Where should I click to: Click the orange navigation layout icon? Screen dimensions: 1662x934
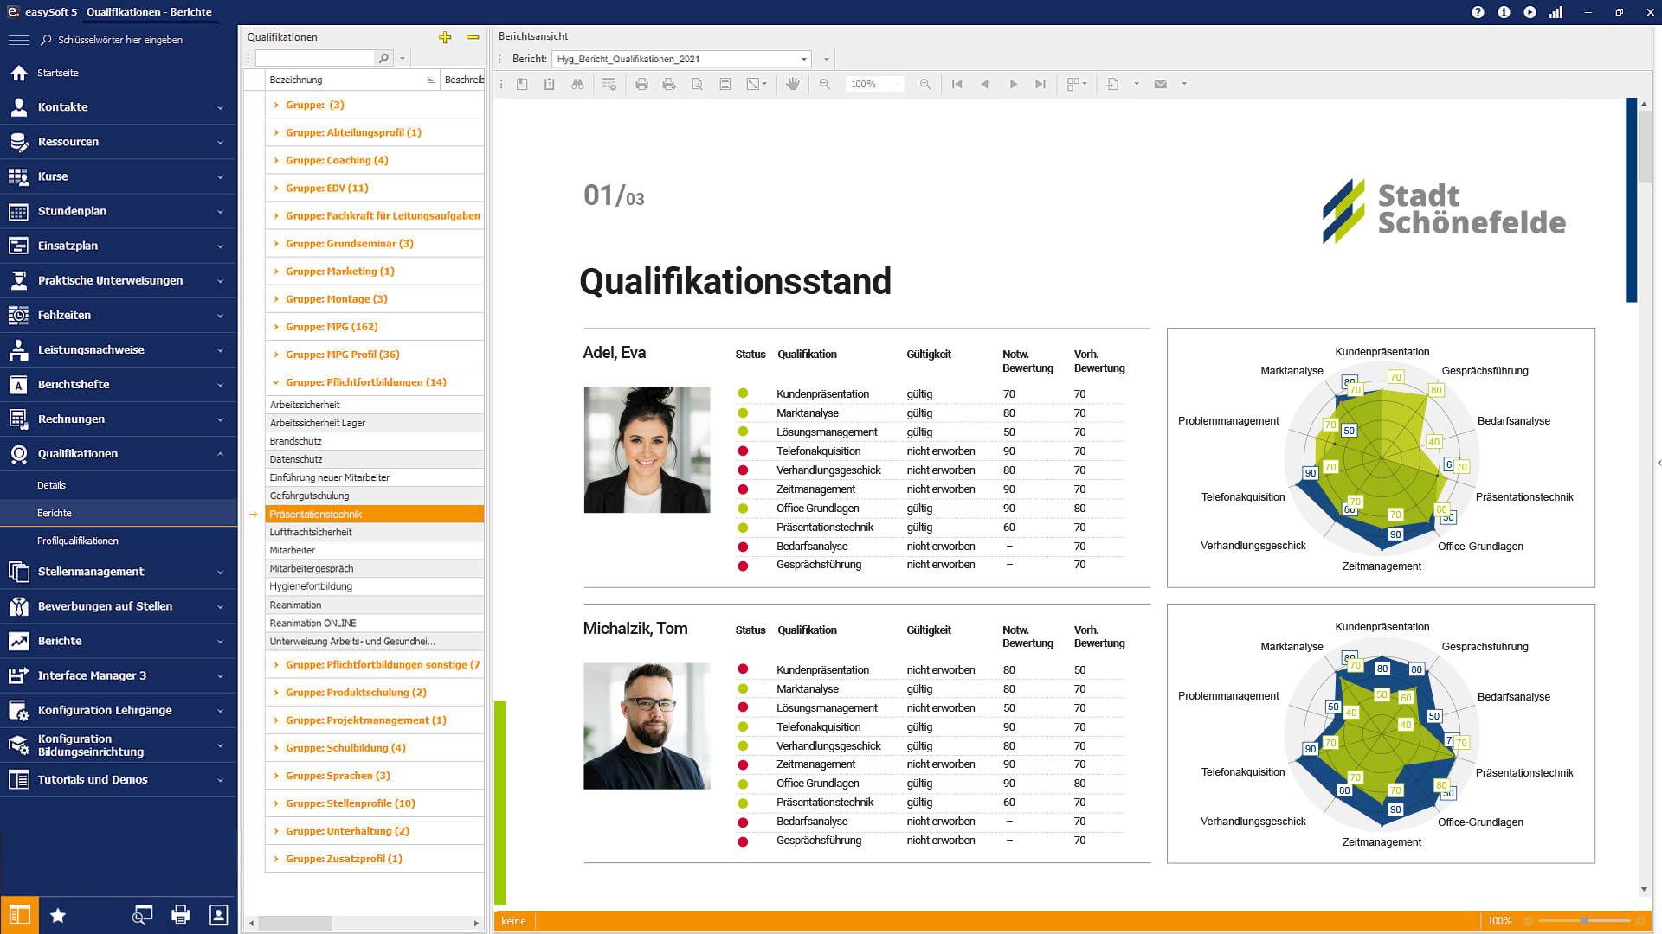19,915
